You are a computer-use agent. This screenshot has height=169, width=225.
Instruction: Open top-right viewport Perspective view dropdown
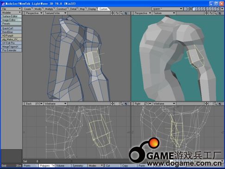[143, 13]
